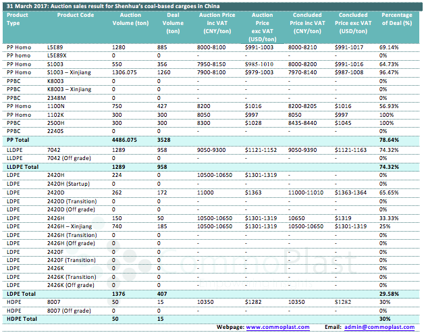Click the HDPE Total row label
Viewport: 424px width, 335px height.
tap(22, 319)
